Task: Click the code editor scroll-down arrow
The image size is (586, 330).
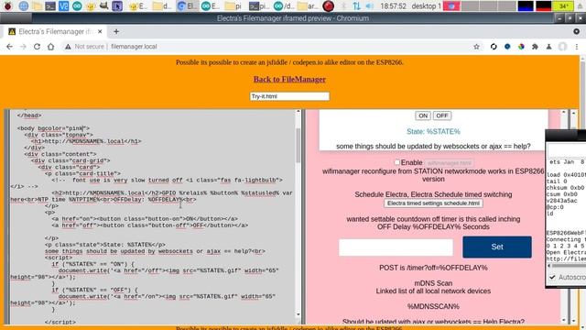Action: 298,314
